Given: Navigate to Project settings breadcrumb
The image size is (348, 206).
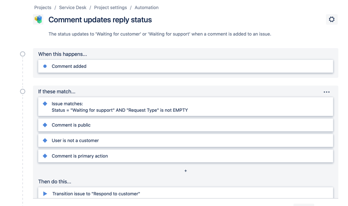Looking at the screenshot, I should (x=111, y=8).
